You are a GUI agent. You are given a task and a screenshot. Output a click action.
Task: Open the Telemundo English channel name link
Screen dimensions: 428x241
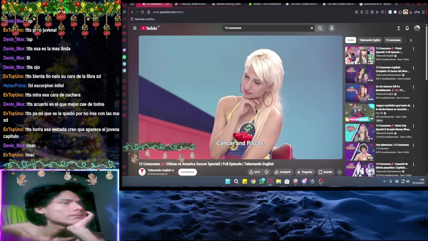point(159,170)
